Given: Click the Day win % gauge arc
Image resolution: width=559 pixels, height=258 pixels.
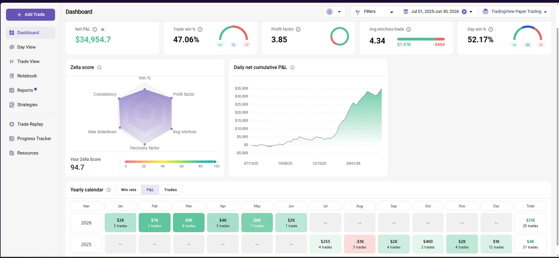Looking at the screenshot, I should point(528,33).
